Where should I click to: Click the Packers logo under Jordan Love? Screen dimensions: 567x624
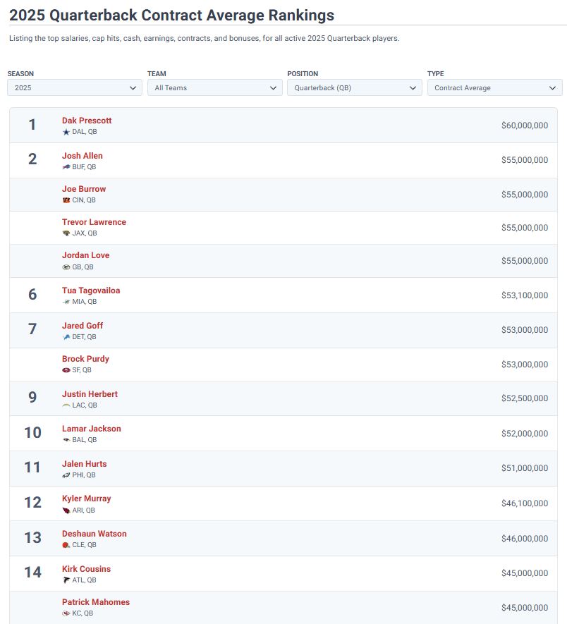(x=66, y=267)
